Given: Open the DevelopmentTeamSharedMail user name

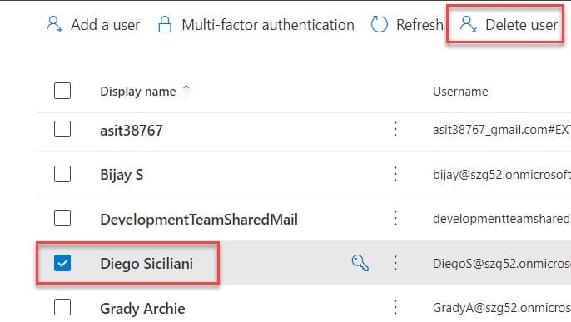Looking at the screenshot, I should pos(199,220).
